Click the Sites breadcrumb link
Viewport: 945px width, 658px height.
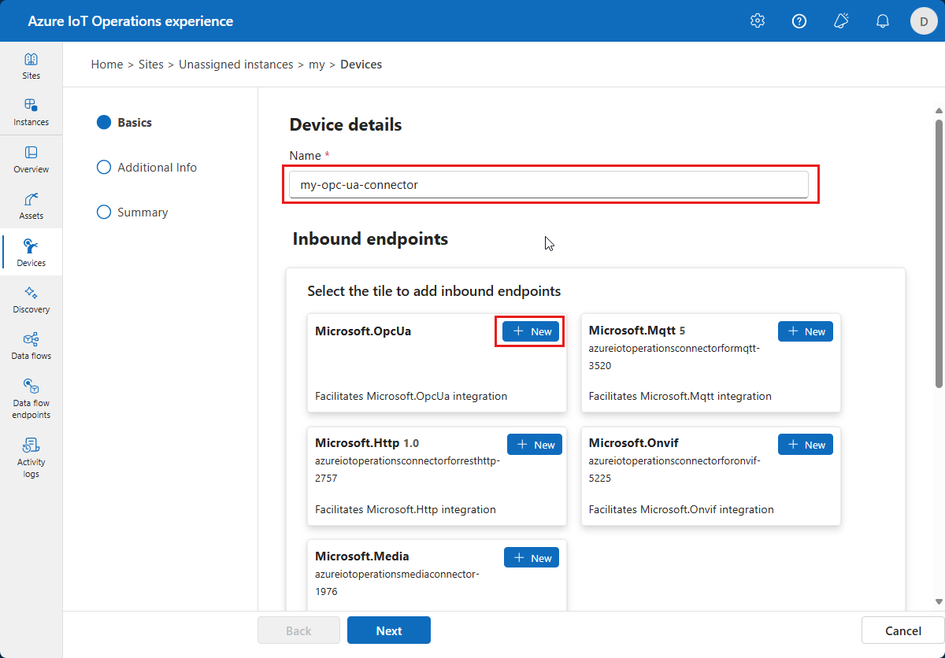pyautogui.click(x=150, y=65)
